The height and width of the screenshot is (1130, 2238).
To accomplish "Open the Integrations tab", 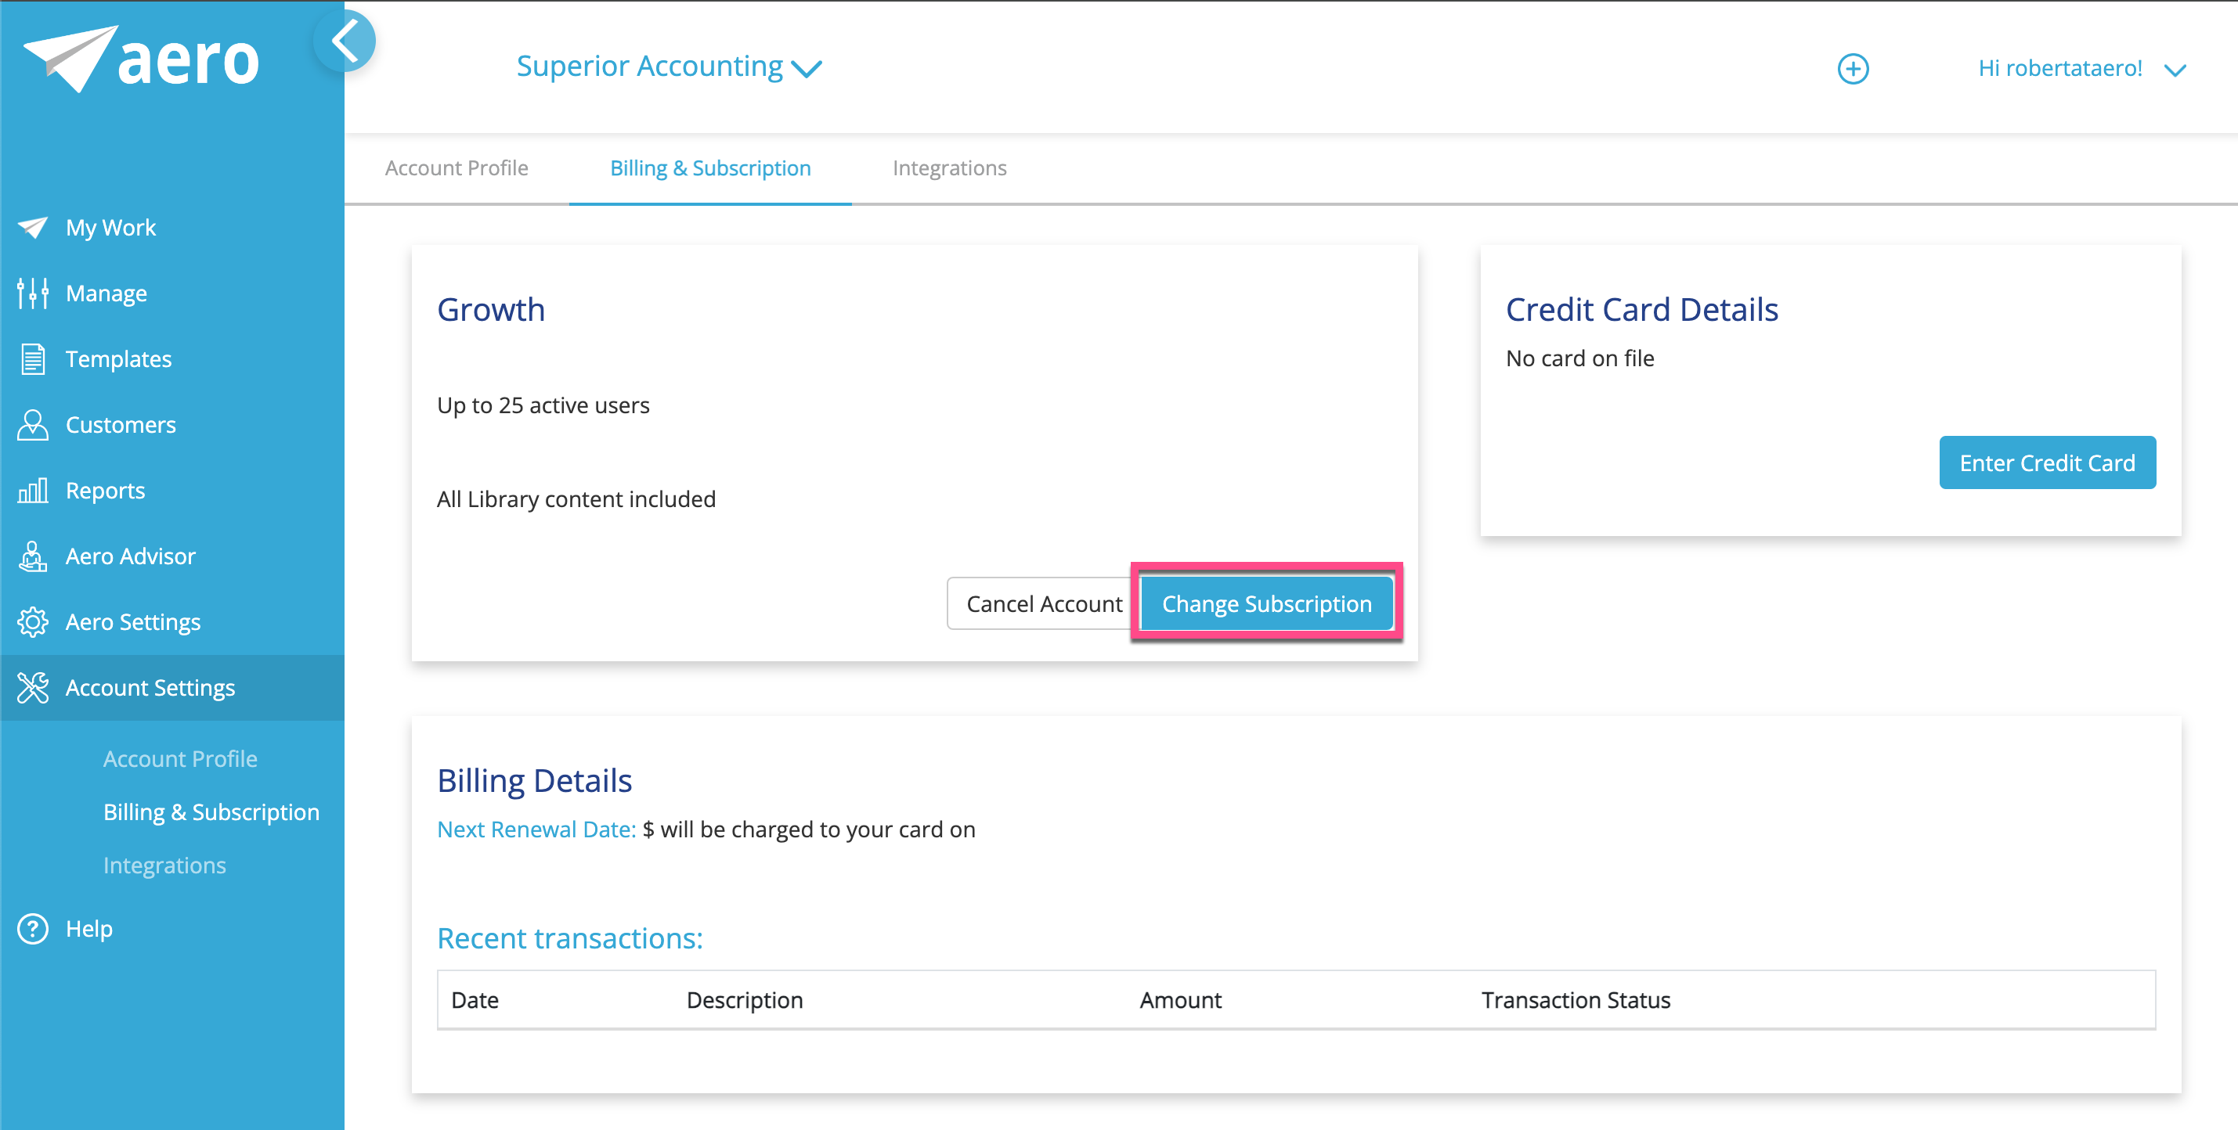I will [x=950, y=167].
